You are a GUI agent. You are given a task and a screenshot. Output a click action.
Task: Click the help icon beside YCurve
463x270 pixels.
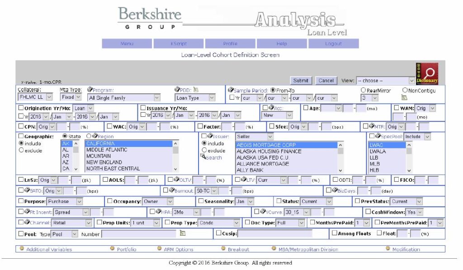(263, 211)
